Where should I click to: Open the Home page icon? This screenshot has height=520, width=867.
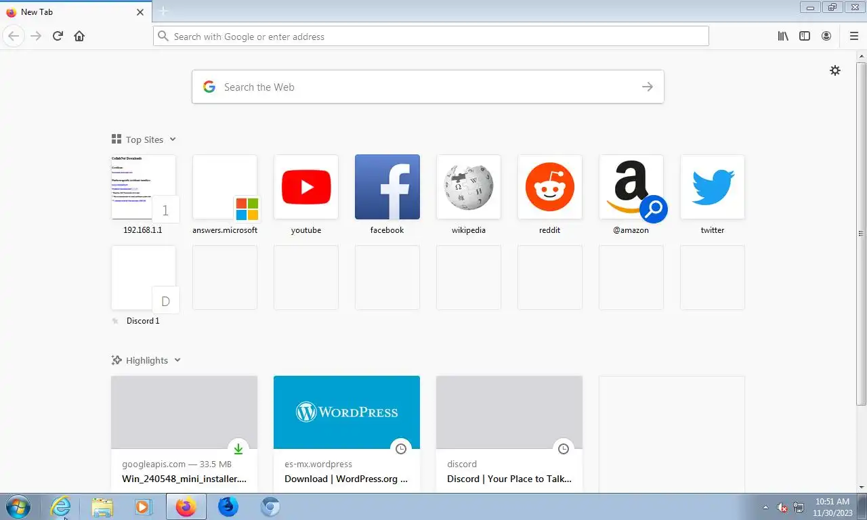click(79, 36)
